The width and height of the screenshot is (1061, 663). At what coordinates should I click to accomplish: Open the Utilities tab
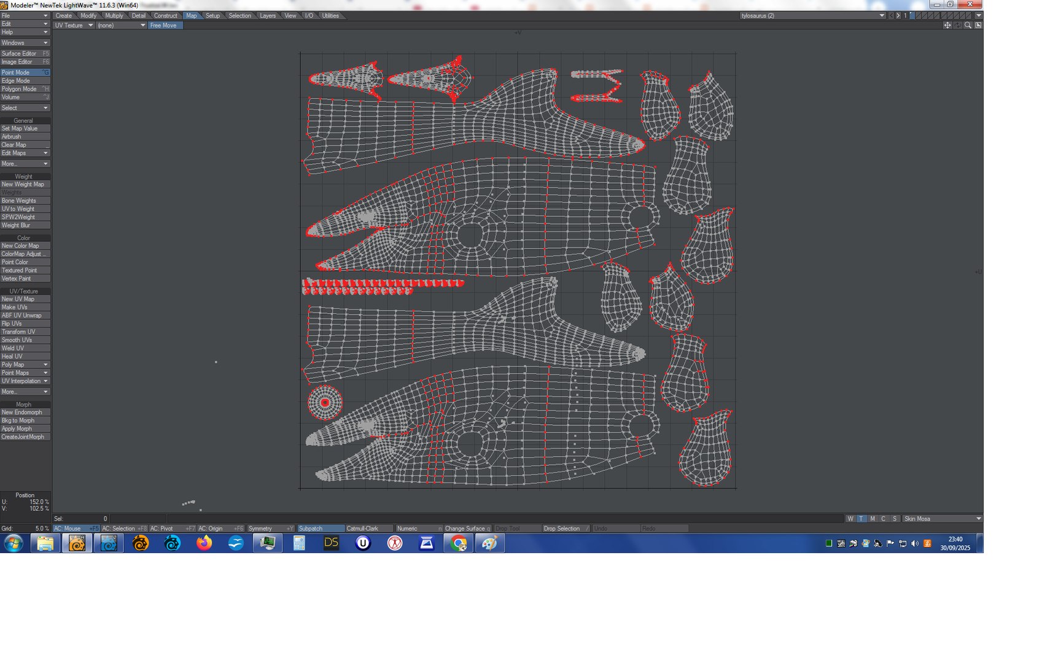pyautogui.click(x=330, y=16)
